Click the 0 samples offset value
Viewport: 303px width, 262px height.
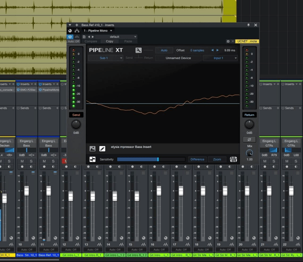coord(197,50)
